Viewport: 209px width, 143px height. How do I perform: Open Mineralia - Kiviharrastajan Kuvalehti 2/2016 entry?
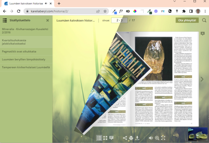point(26,31)
